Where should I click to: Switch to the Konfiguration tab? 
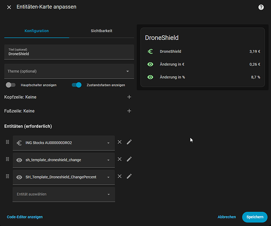coord(37,31)
